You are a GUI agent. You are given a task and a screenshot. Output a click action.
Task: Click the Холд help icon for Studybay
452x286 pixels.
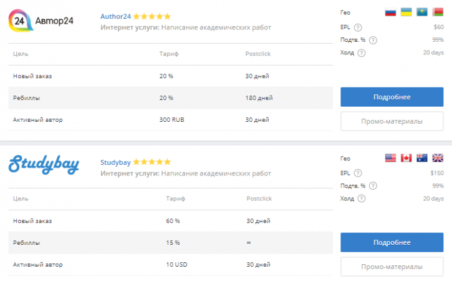click(362, 199)
